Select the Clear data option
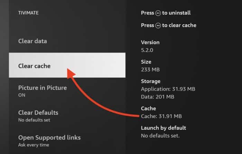 tap(32, 41)
